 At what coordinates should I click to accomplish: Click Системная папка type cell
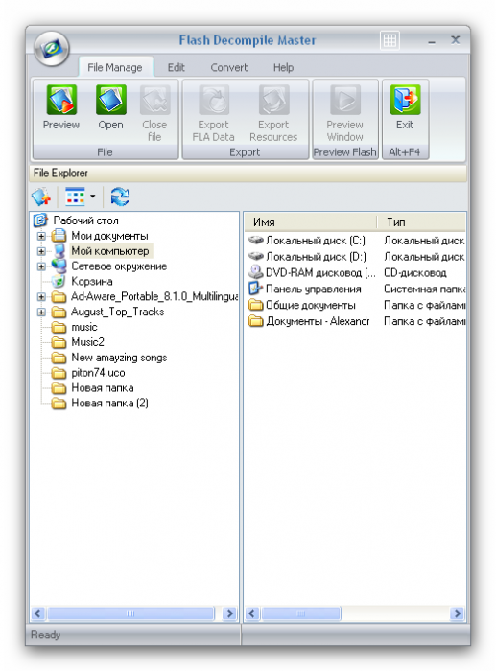pyautogui.click(x=424, y=289)
